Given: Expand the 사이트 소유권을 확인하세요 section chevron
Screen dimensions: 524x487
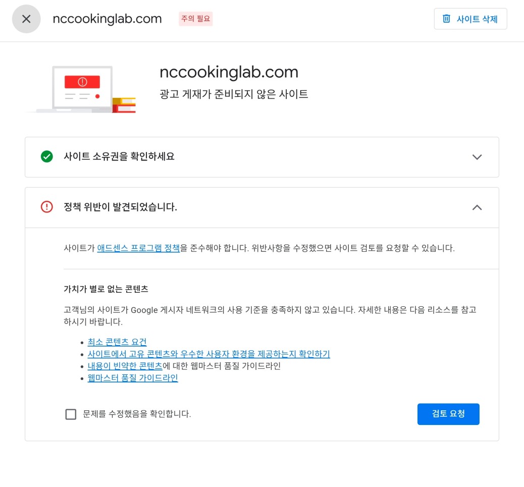Looking at the screenshot, I should coord(477,156).
